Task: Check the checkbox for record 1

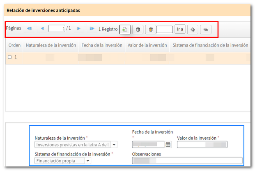Action: [10, 57]
